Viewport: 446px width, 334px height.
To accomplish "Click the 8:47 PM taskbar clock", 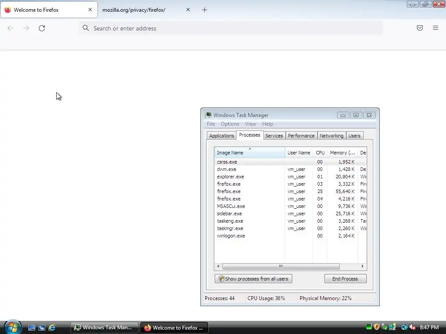I will (x=429, y=327).
